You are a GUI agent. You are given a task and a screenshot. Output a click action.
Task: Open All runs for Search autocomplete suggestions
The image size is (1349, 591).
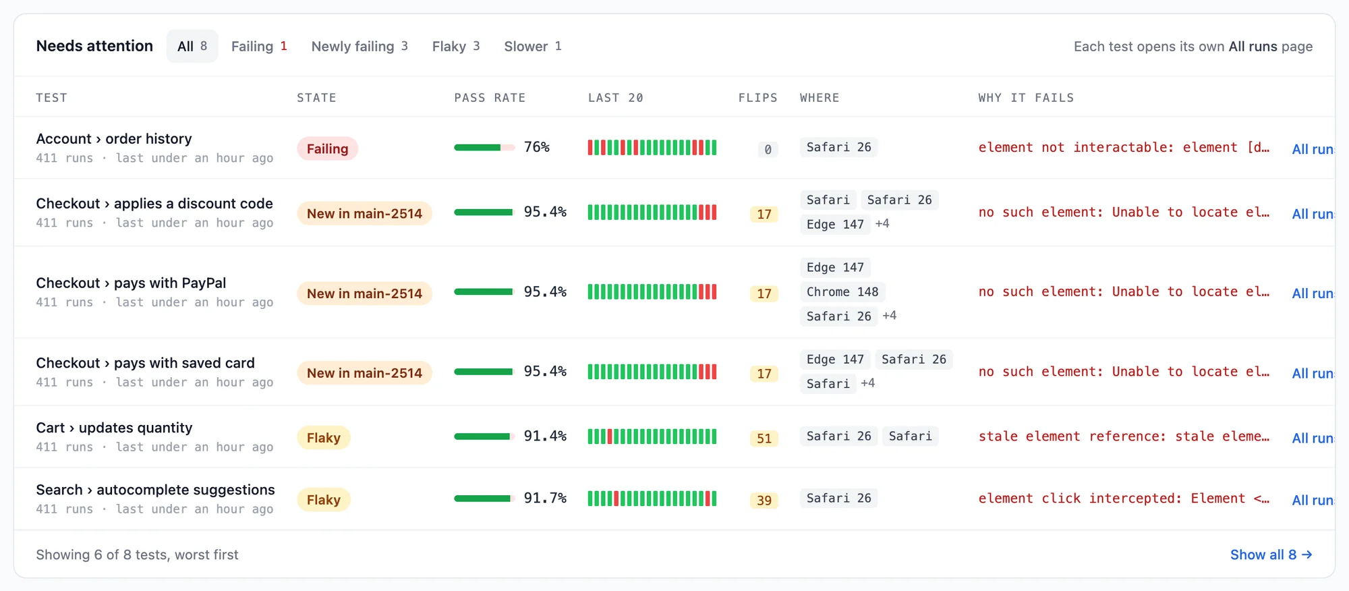coord(1313,500)
